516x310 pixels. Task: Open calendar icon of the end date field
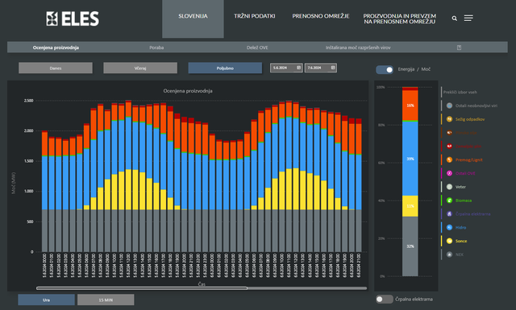coord(333,68)
